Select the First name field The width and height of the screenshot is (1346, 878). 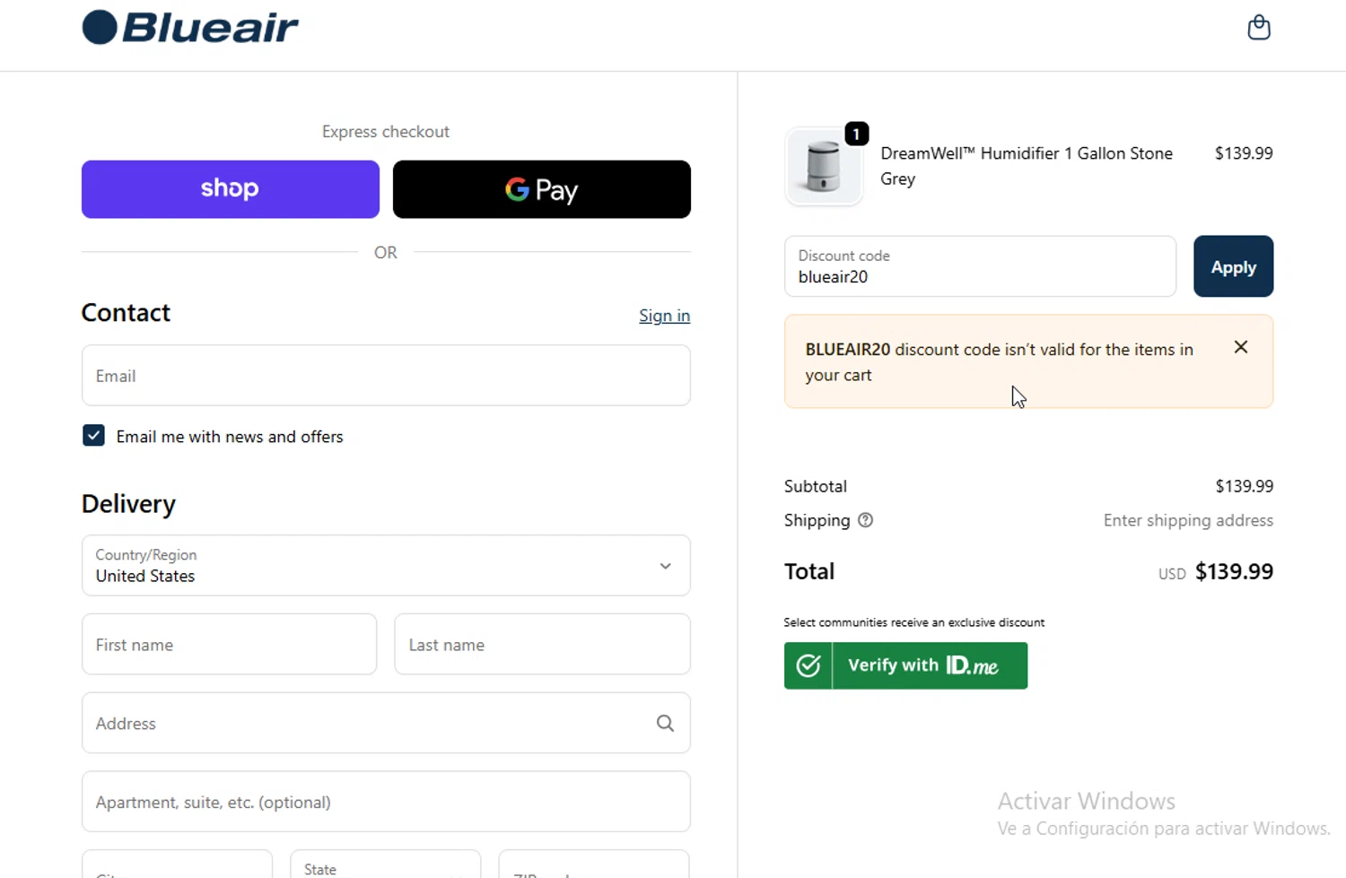tap(229, 645)
